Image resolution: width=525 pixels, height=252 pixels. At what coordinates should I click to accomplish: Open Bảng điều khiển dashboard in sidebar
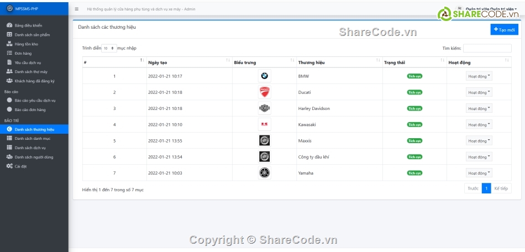[28, 25]
